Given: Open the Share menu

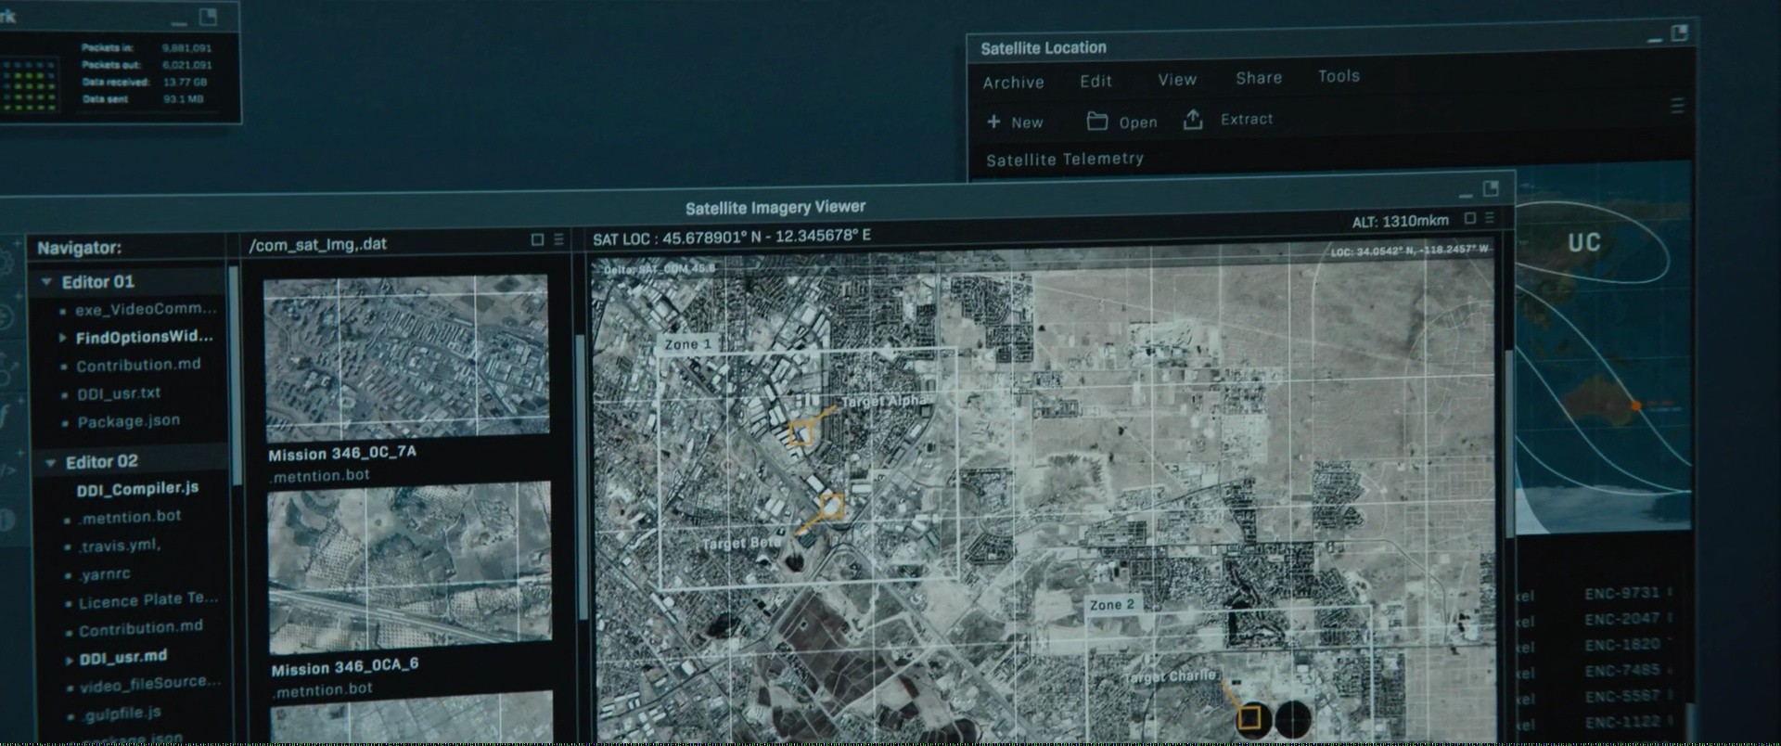Looking at the screenshot, I should coord(1259,78).
